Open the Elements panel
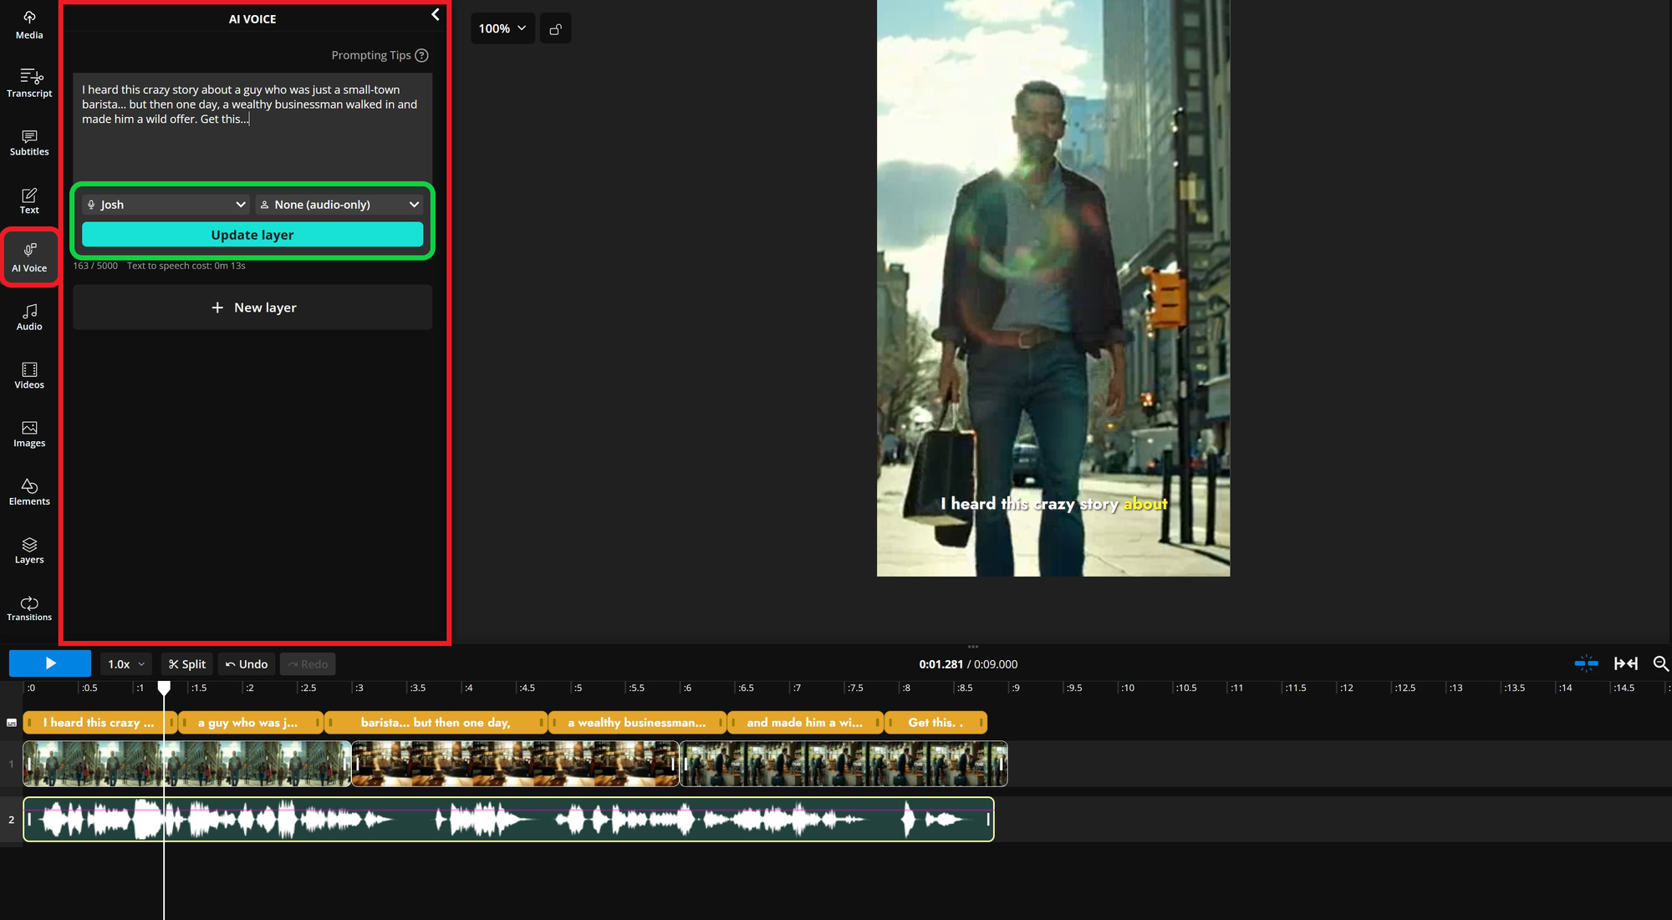The image size is (1672, 920). pos(29,491)
